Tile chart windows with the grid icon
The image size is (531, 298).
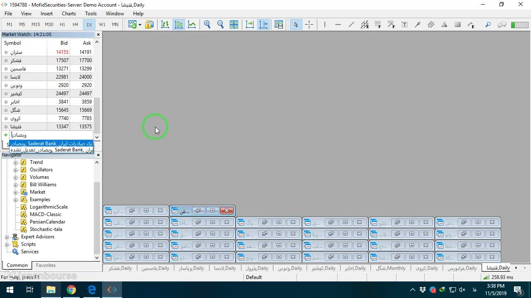point(234,25)
